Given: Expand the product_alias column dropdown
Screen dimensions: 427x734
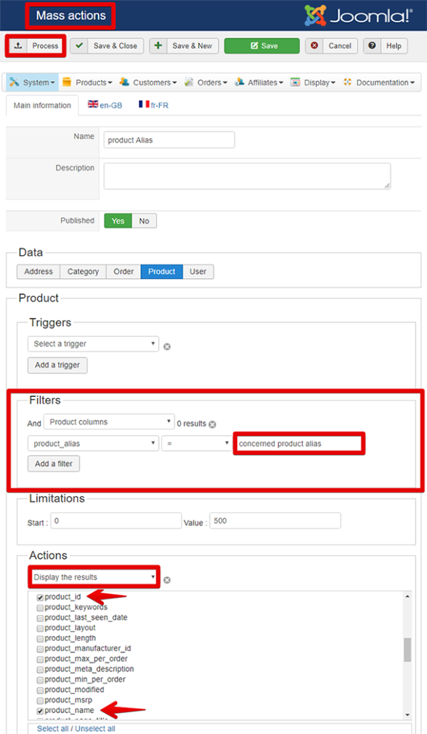Looking at the screenshot, I should point(93,444).
